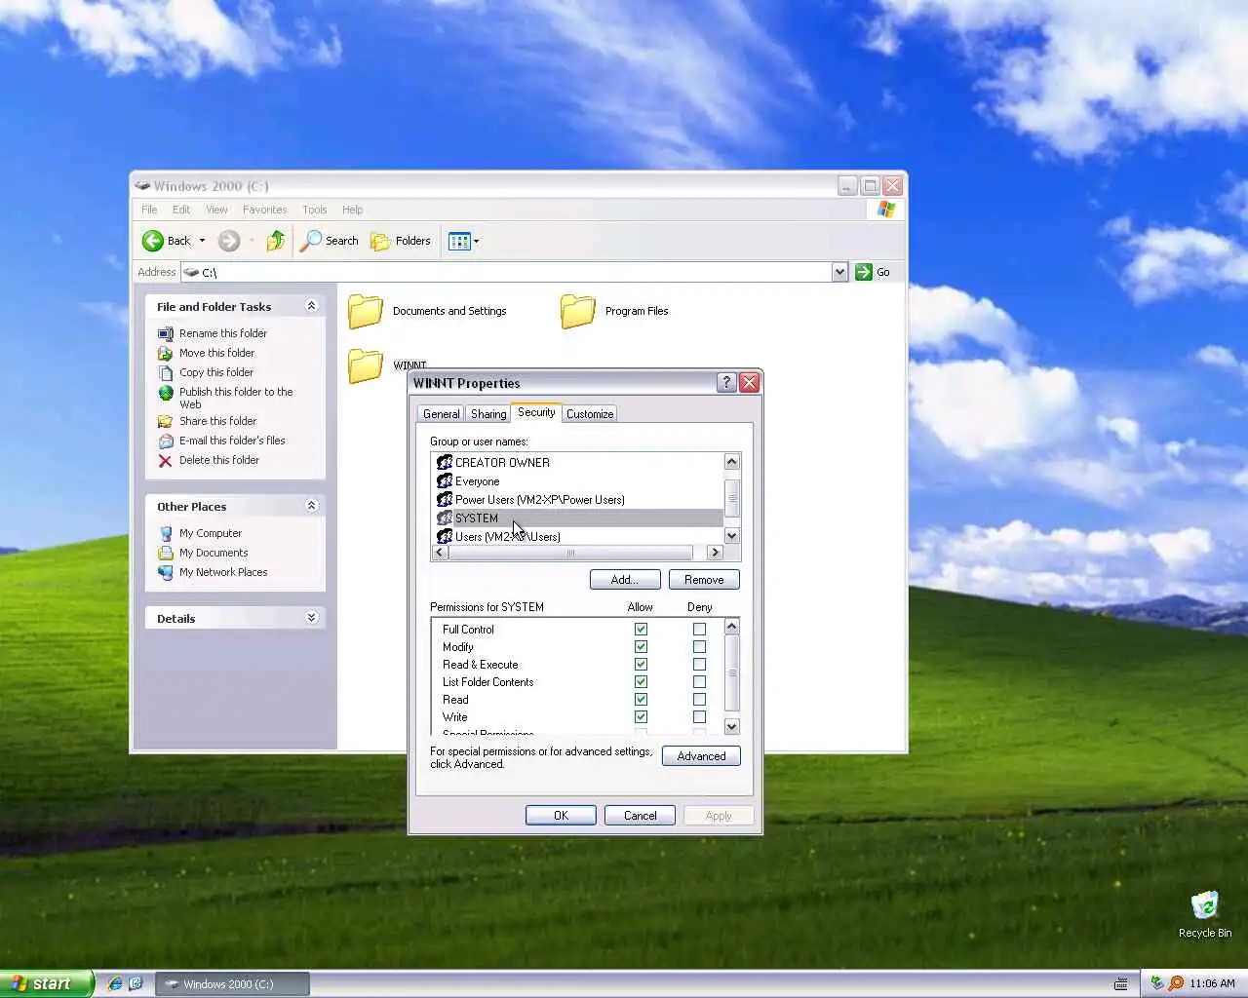Open the Views dropdown arrow

coord(476,241)
